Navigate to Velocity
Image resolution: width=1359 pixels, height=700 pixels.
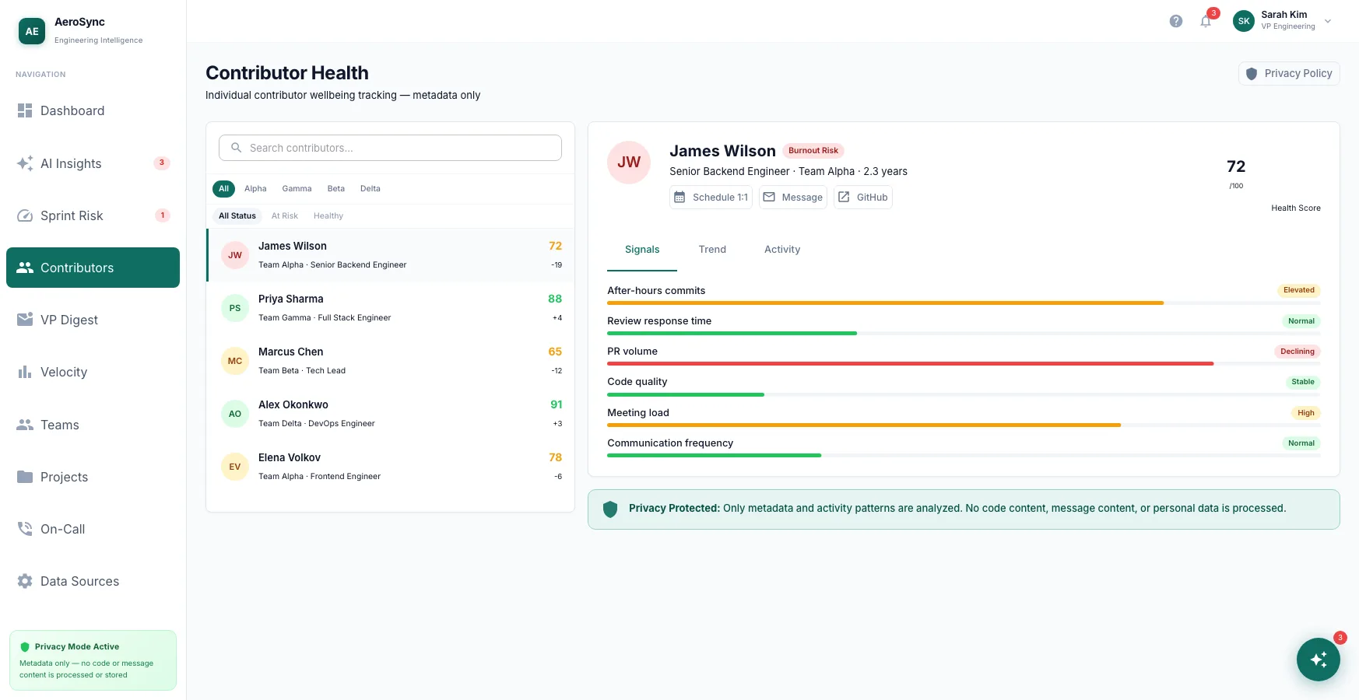93,372
